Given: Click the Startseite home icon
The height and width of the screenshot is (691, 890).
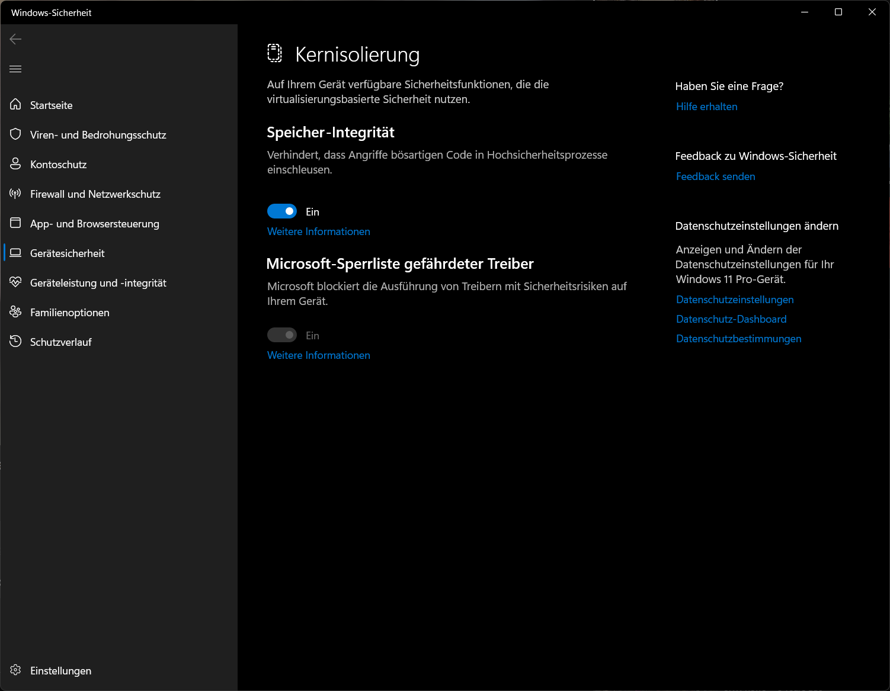Looking at the screenshot, I should click(x=15, y=105).
